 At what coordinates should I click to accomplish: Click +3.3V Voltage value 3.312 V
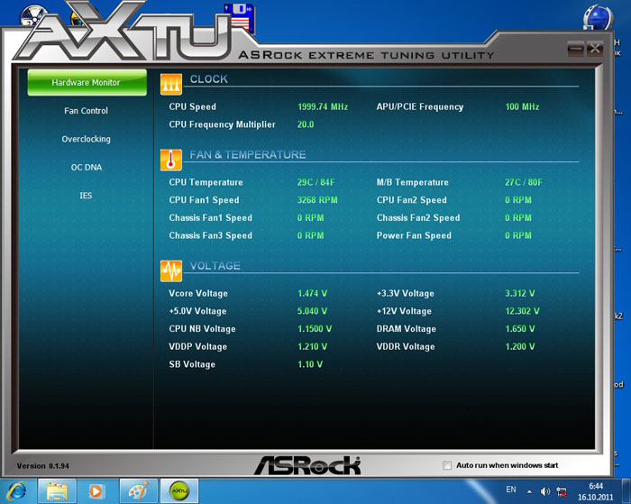[x=520, y=293]
